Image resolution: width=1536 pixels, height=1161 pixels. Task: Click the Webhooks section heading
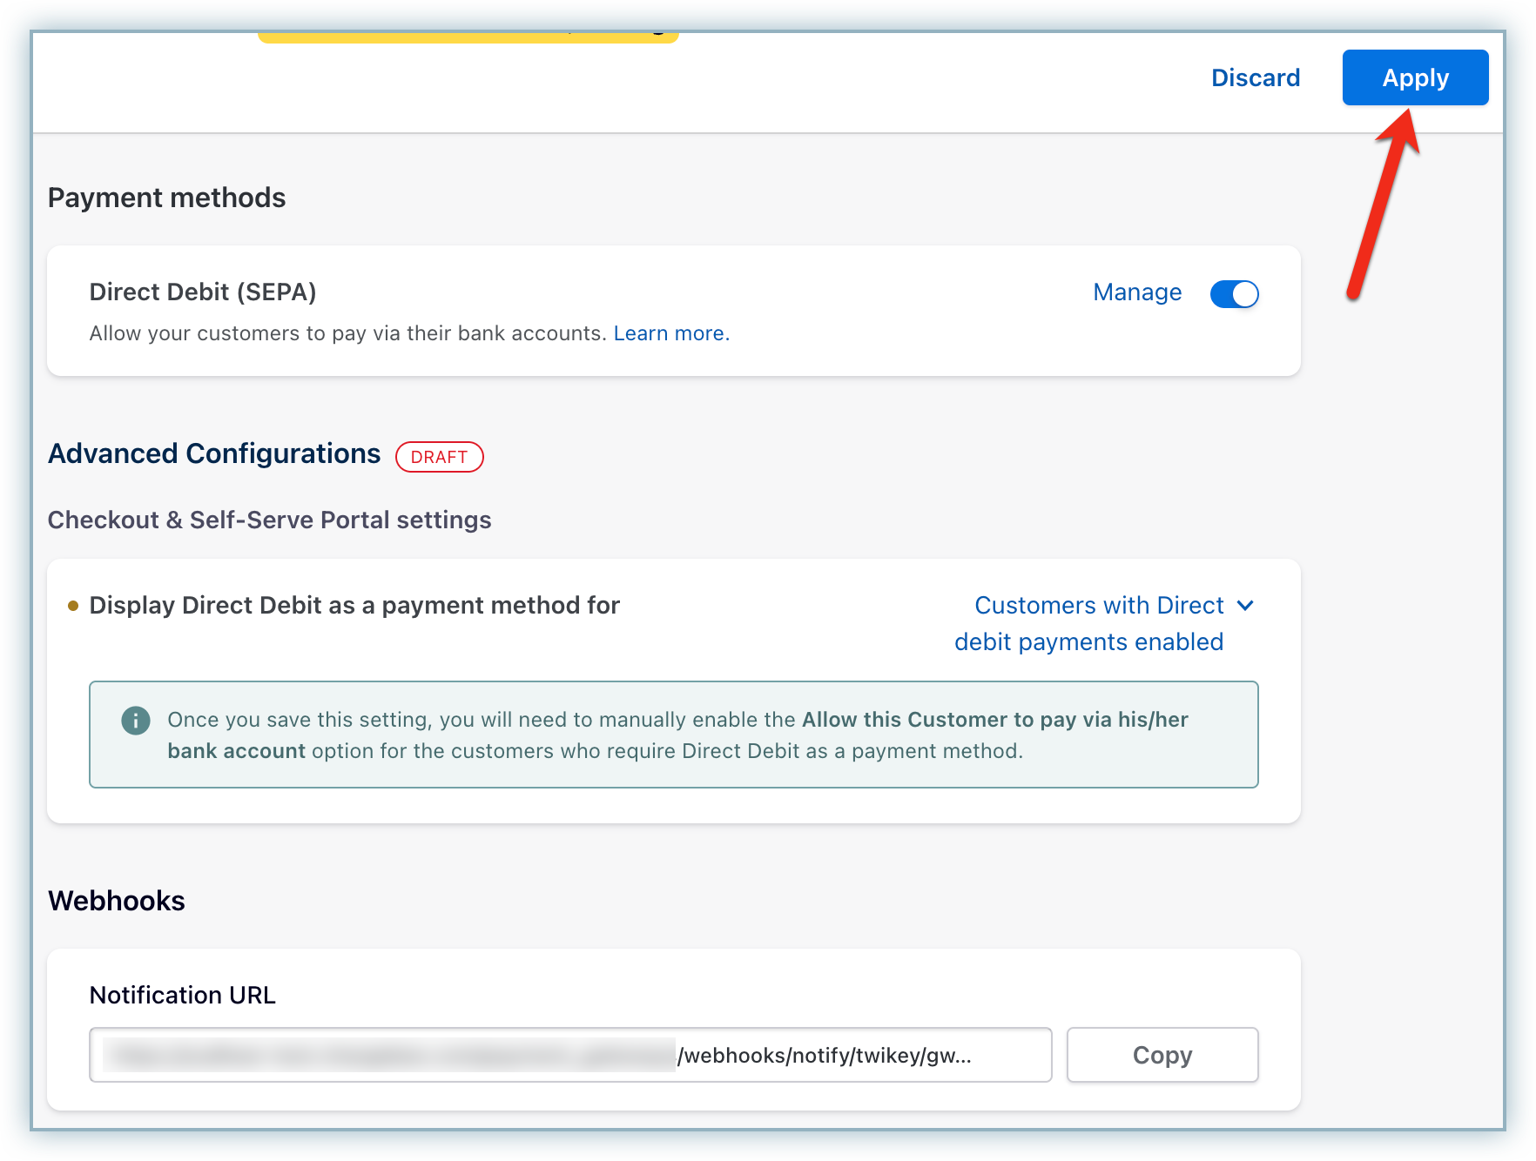tap(117, 901)
